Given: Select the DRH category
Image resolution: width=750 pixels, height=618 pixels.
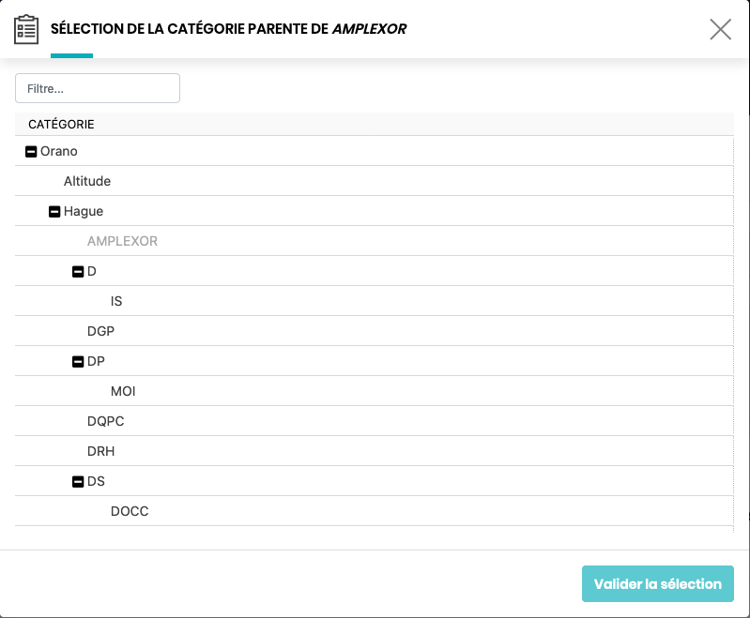Looking at the screenshot, I should pyautogui.click(x=101, y=451).
